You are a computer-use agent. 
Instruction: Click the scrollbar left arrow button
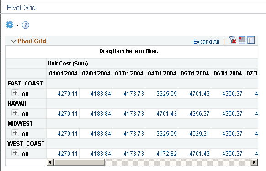point(50,162)
